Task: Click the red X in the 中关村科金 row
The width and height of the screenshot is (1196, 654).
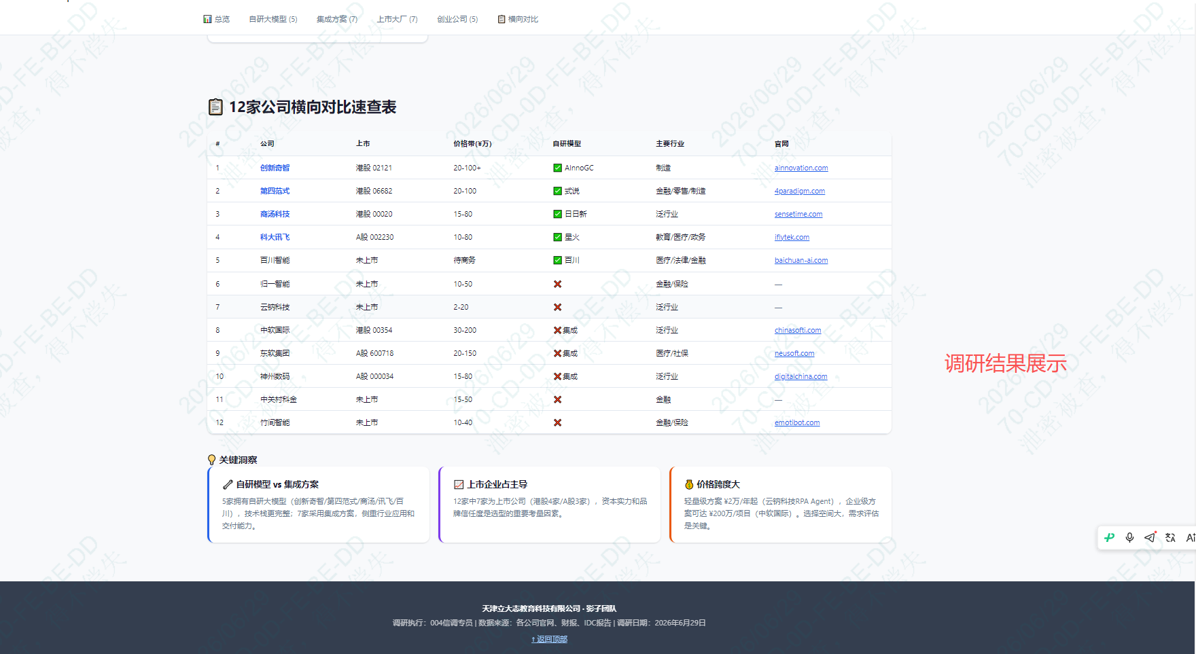Action: pos(557,399)
